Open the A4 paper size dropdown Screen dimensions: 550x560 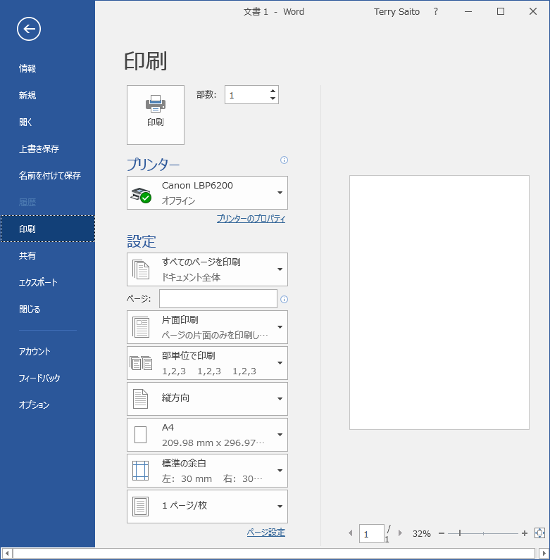[208, 435]
